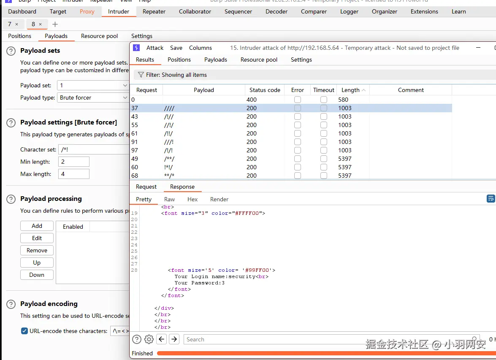This screenshot has width=496, height=360.
Task: Open the settings gear beside the search bar
Action: (149, 339)
